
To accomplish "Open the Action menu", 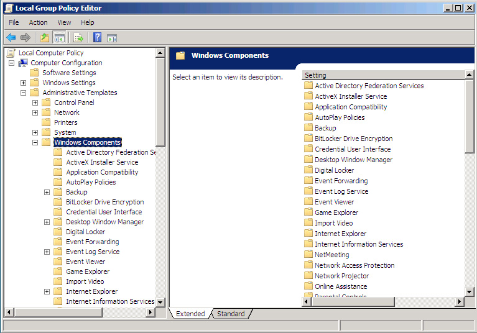I will click(39, 22).
